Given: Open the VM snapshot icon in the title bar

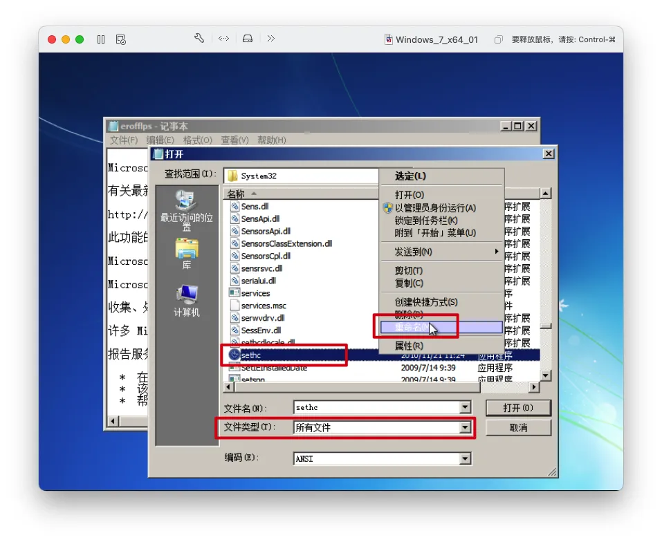Looking at the screenshot, I should click(121, 39).
